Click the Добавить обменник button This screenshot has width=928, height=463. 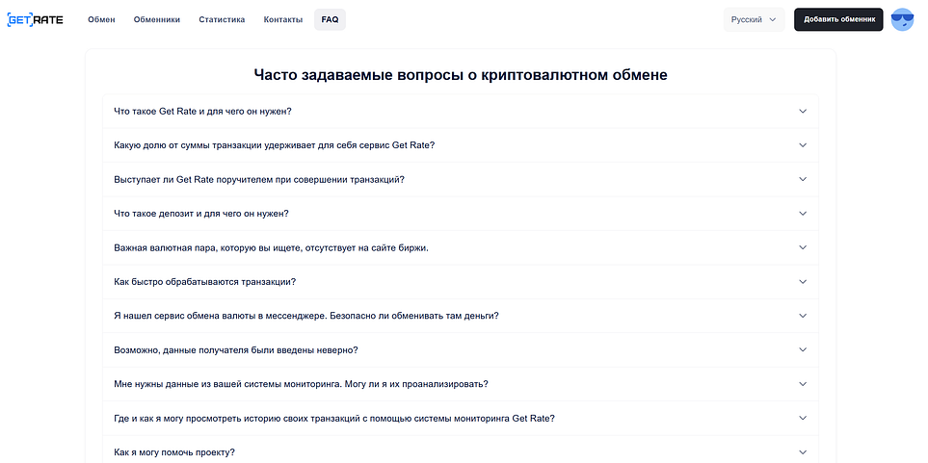click(x=838, y=19)
